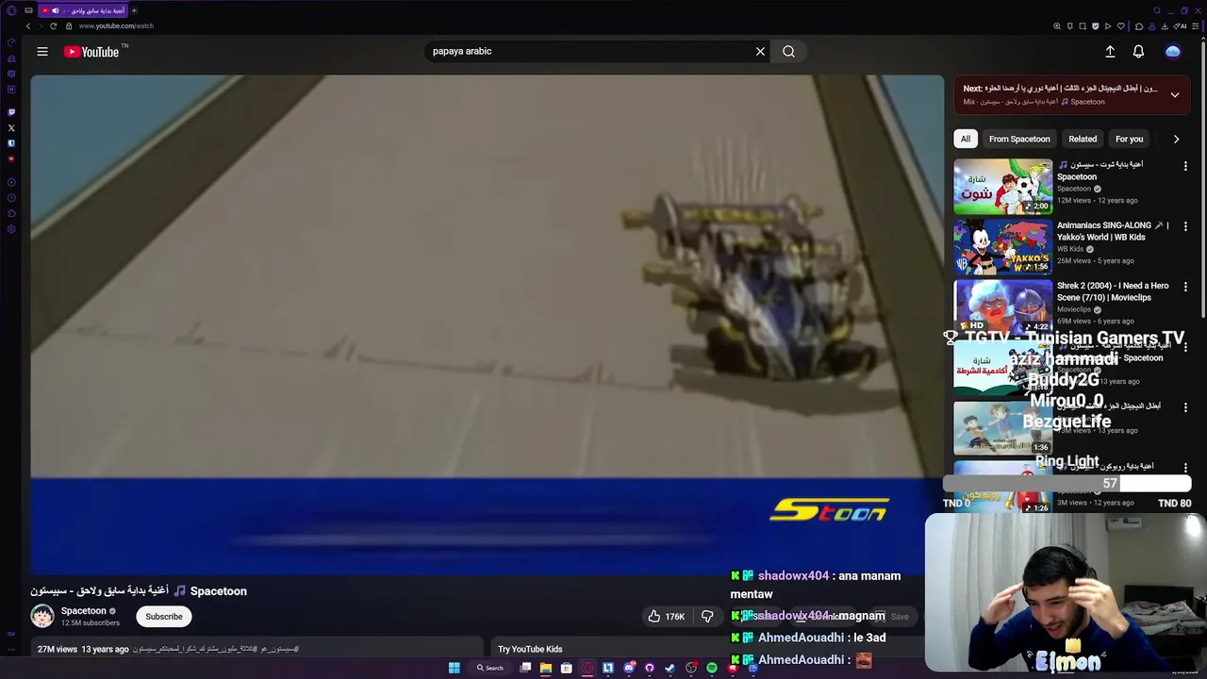The image size is (1207, 679).
Task: Clear the 'papaya arabic' search text
Action: pos(760,52)
